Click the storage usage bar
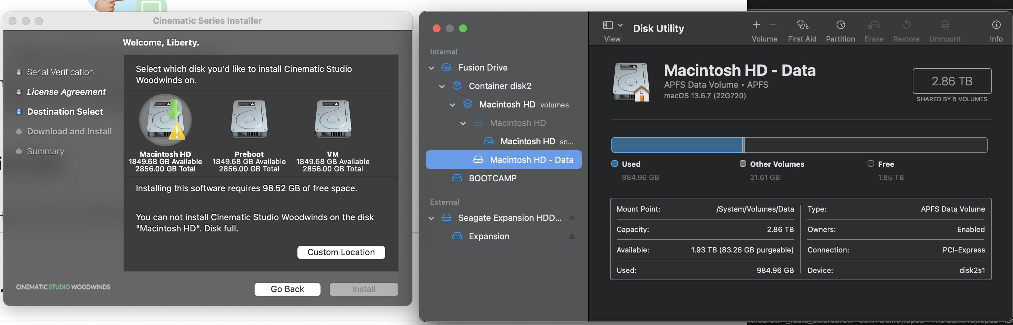The image size is (1013, 325). [x=798, y=145]
